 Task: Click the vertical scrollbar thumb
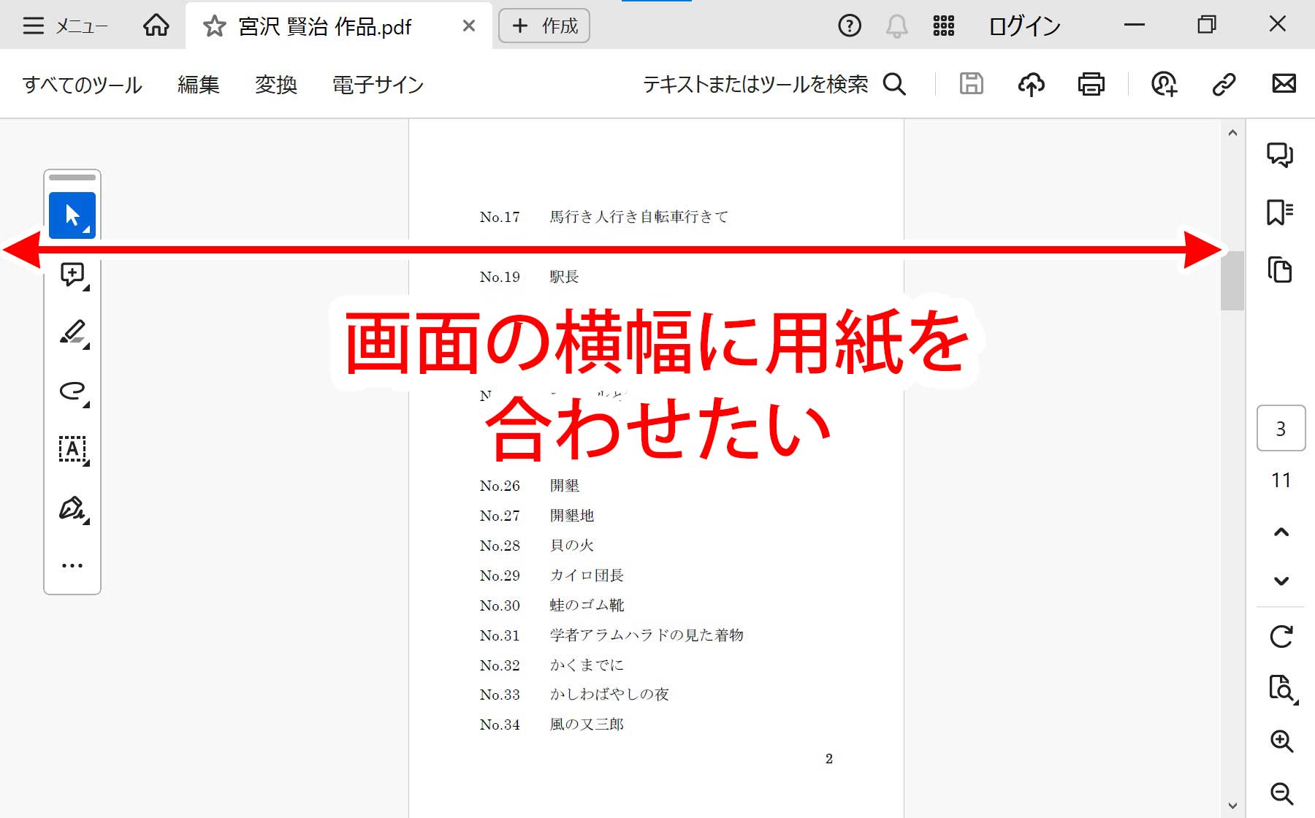pyautogui.click(x=1232, y=280)
